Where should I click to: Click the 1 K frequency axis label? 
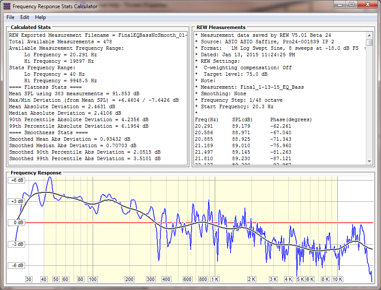pyautogui.click(x=215, y=279)
